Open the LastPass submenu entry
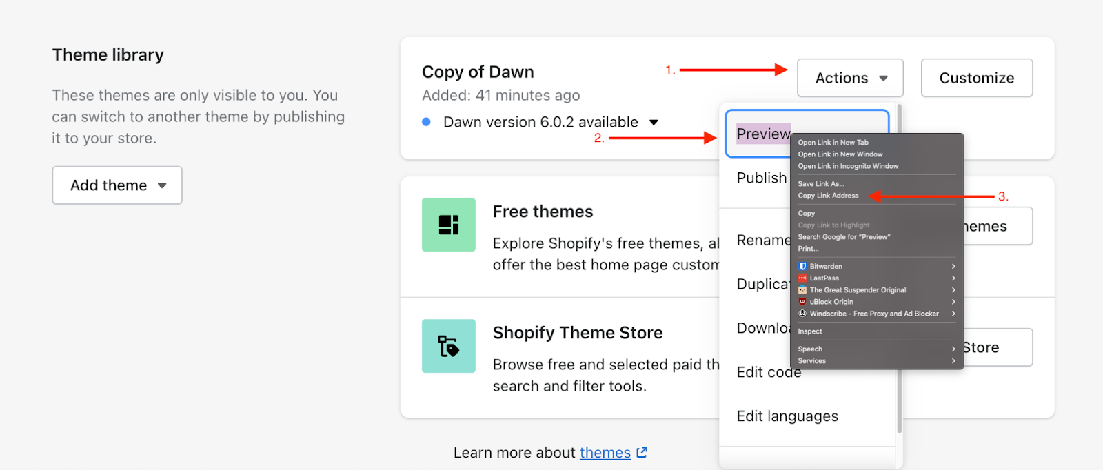This screenshot has height=470, width=1103. (876, 278)
